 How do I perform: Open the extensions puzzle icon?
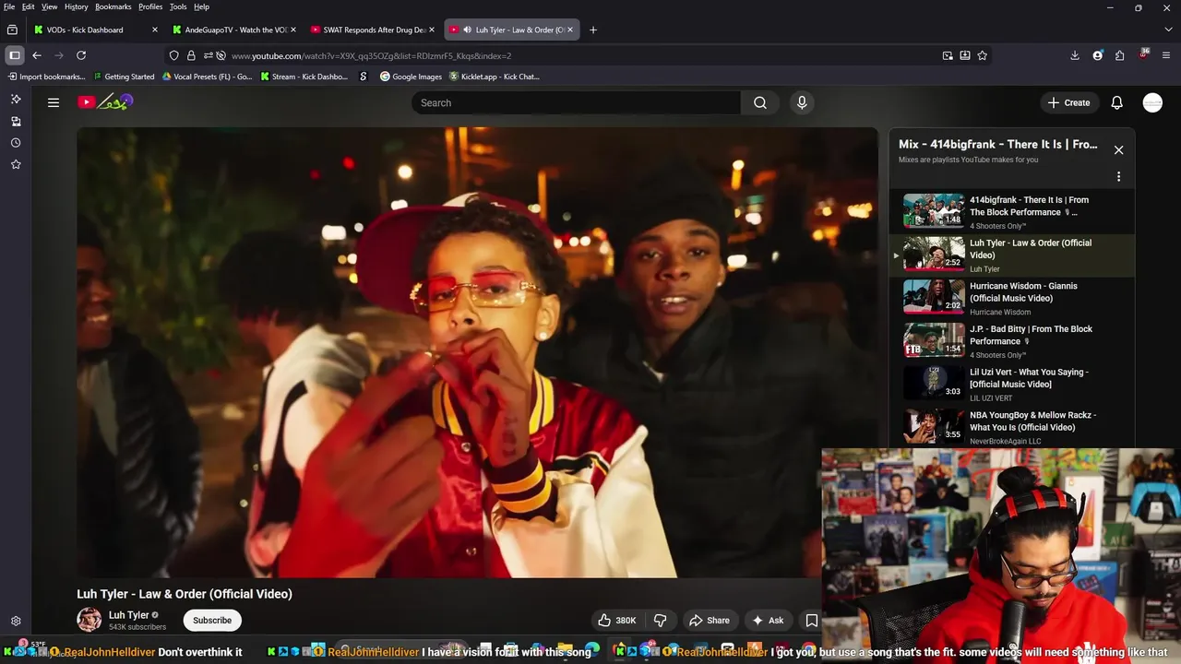1119,55
